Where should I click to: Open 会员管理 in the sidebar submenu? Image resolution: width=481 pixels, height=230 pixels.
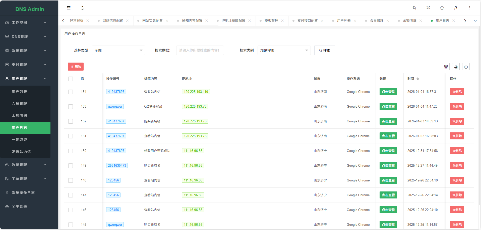19,104
